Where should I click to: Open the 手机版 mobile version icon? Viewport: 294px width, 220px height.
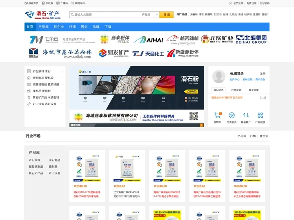tap(43, 3)
